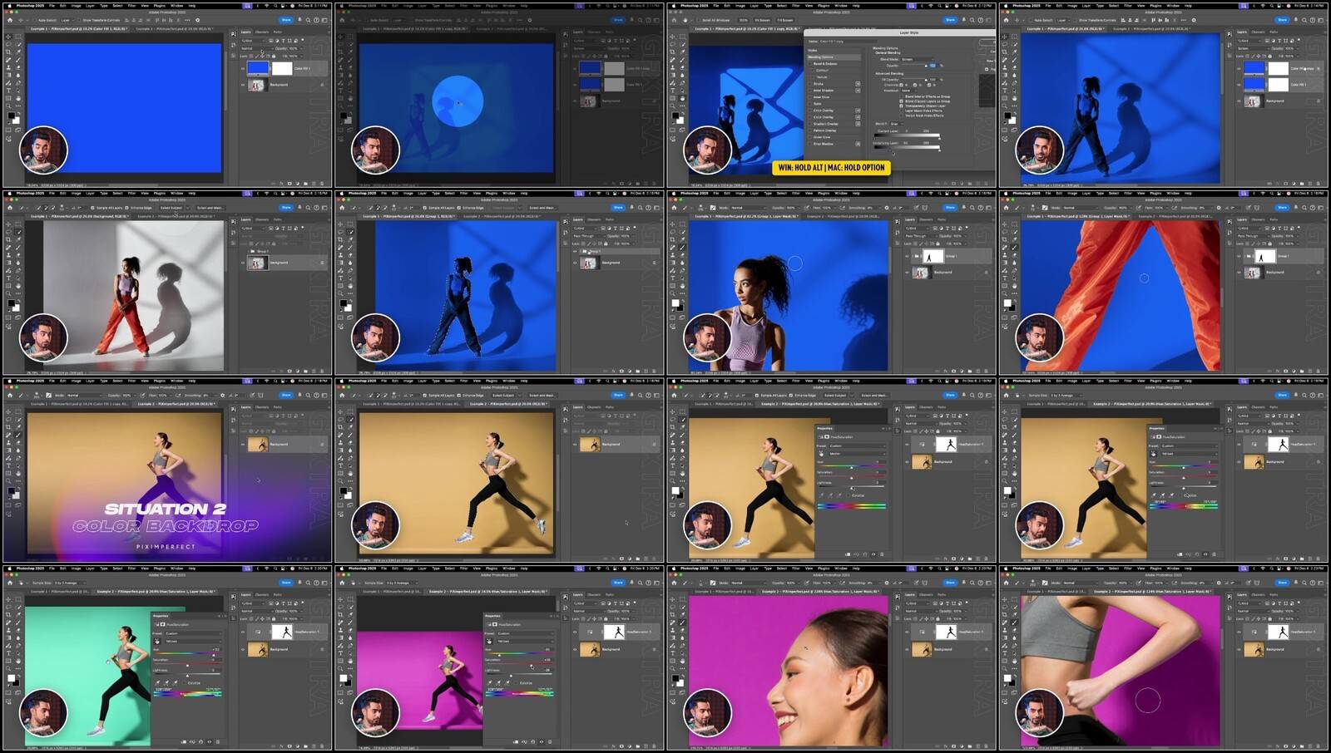Open Filter menu in the solid-blue canvas frame

(131, 6)
